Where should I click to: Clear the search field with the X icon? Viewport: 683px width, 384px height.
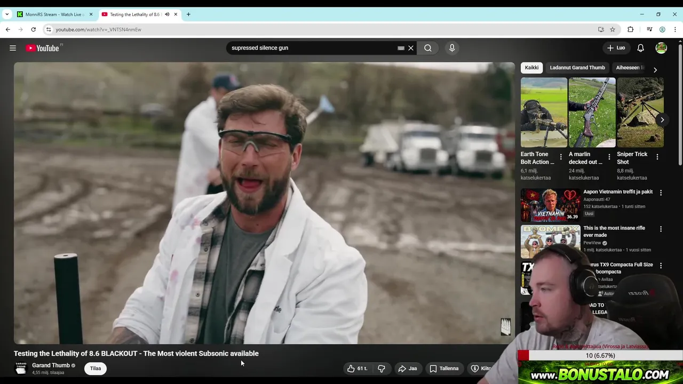411,48
